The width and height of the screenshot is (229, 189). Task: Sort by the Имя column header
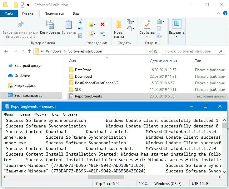pyautogui.click(x=72, y=61)
